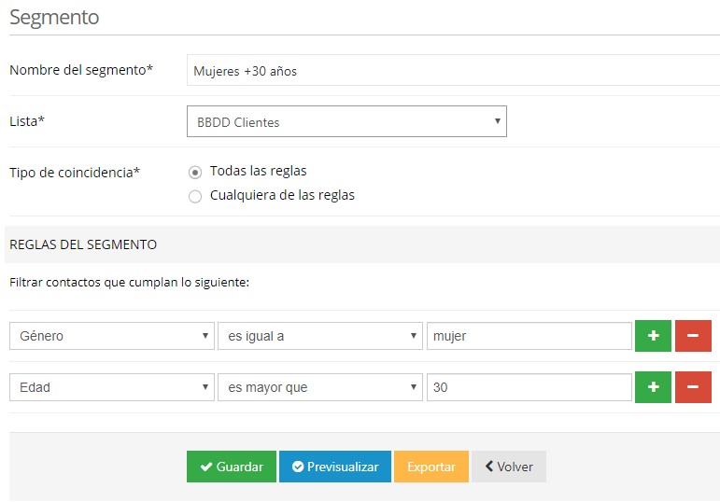720x502 pixels.
Task: Click the value field containing 'mujer'
Action: point(529,336)
